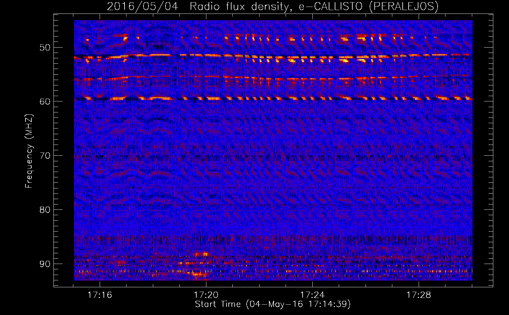Click the 17:16 time tick label
The image size is (509, 315).
(100, 295)
